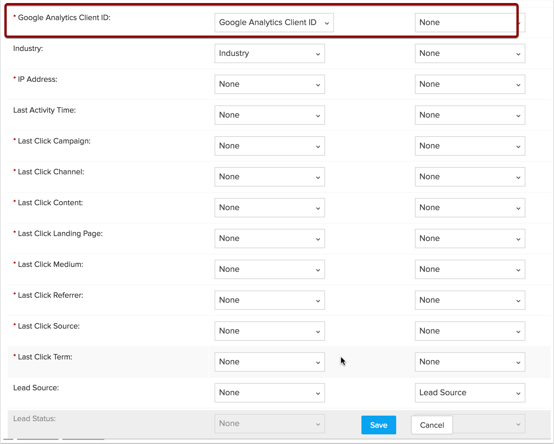Expand the IP Address first dropdown
The image size is (554, 444).
click(x=270, y=84)
